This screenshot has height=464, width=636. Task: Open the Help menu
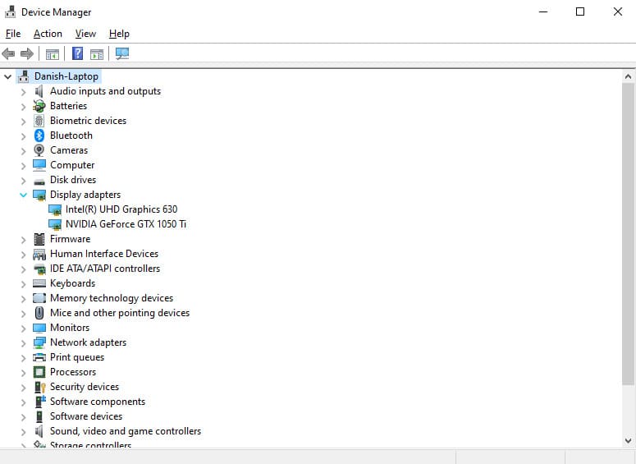[x=119, y=34]
